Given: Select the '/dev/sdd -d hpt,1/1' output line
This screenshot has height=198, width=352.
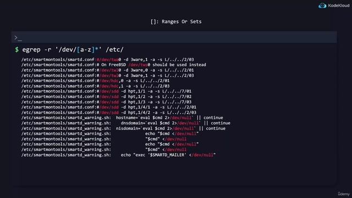Looking at the screenshot, I should tap(106, 91).
